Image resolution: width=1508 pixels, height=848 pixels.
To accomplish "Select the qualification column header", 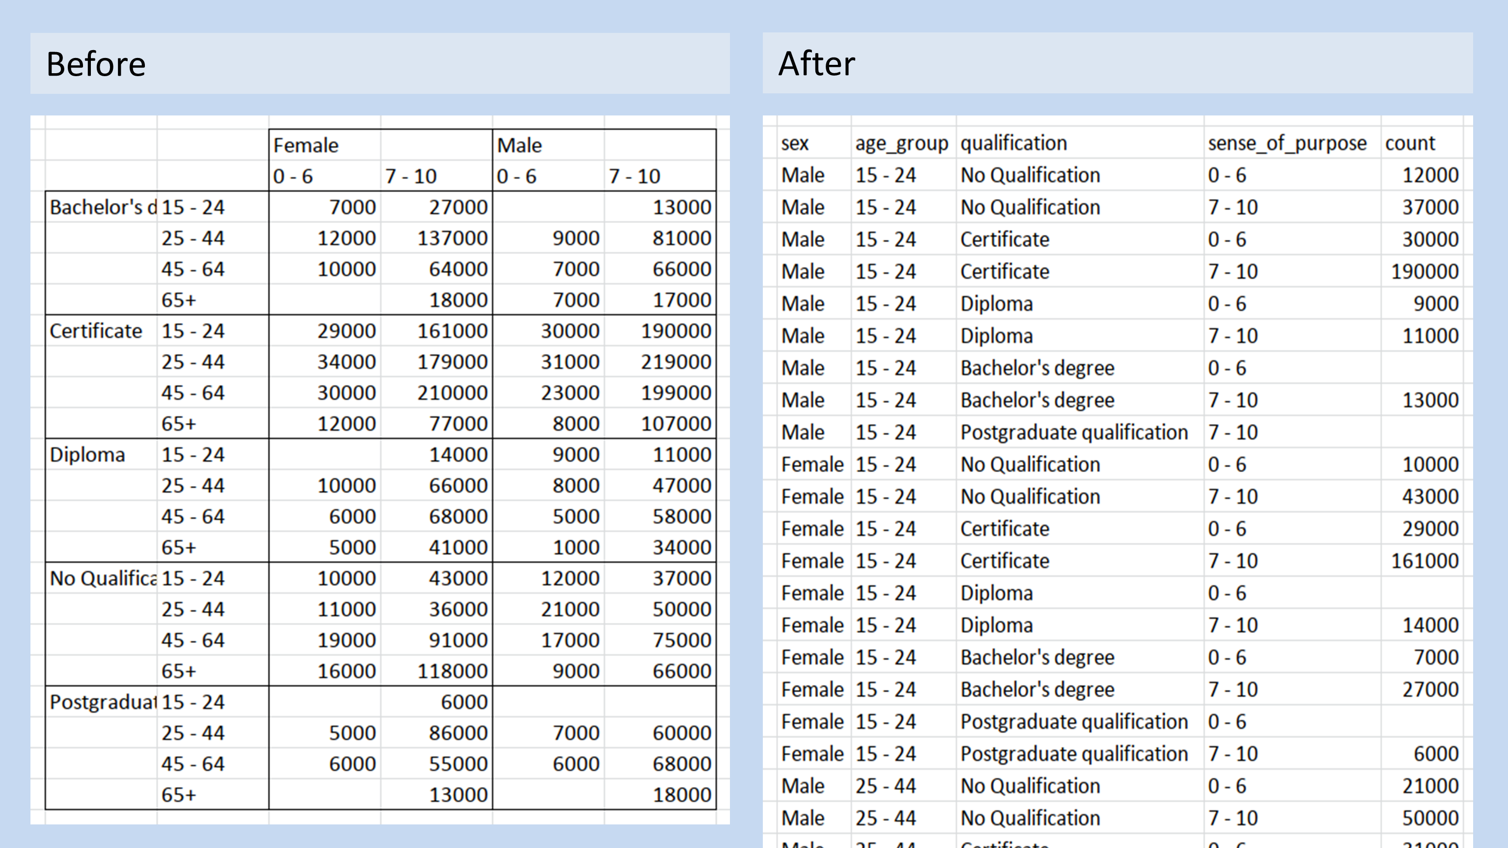I will click(1014, 143).
